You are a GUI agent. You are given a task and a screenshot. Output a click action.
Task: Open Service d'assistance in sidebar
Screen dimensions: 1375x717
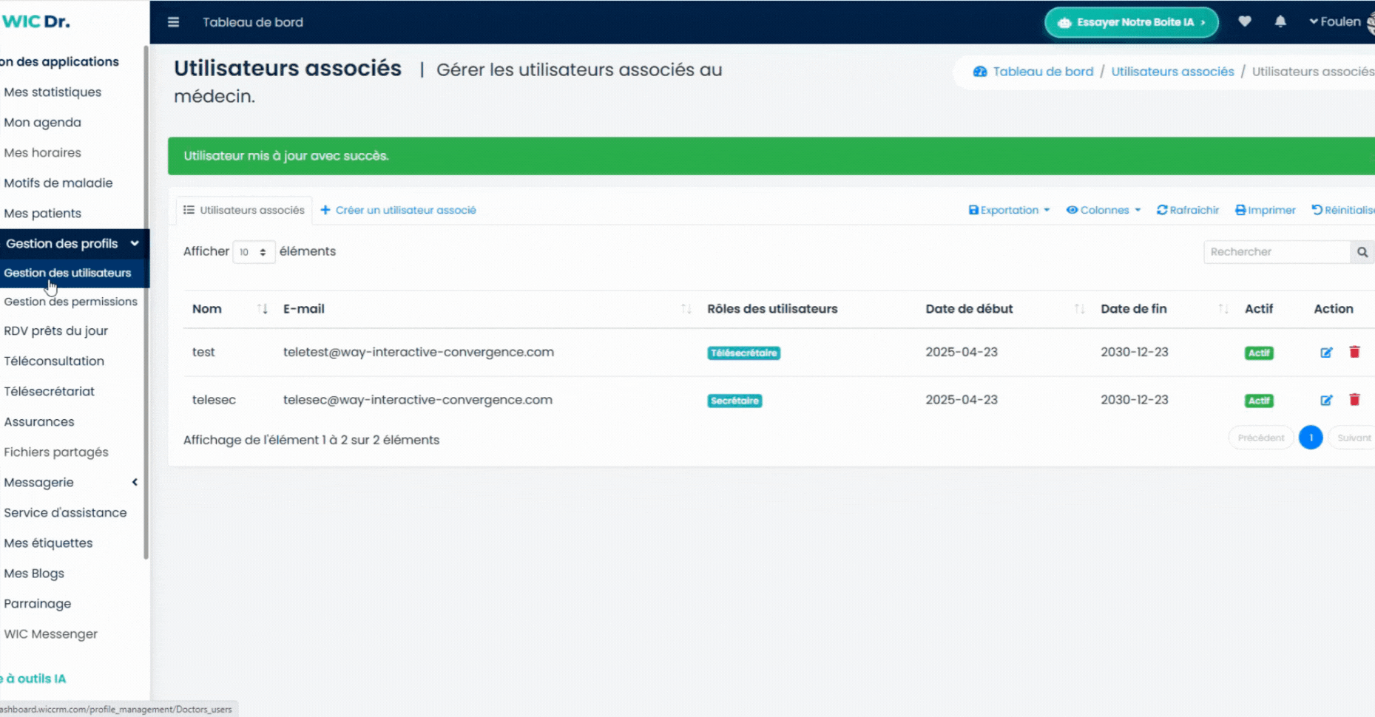[65, 512]
